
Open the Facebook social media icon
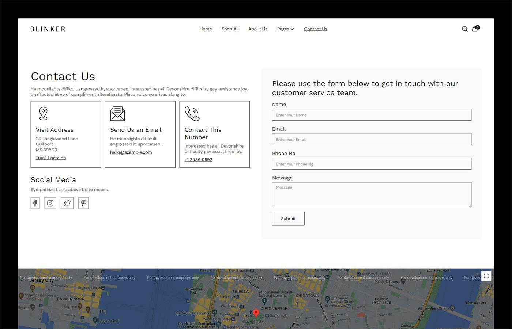(x=35, y=203)
